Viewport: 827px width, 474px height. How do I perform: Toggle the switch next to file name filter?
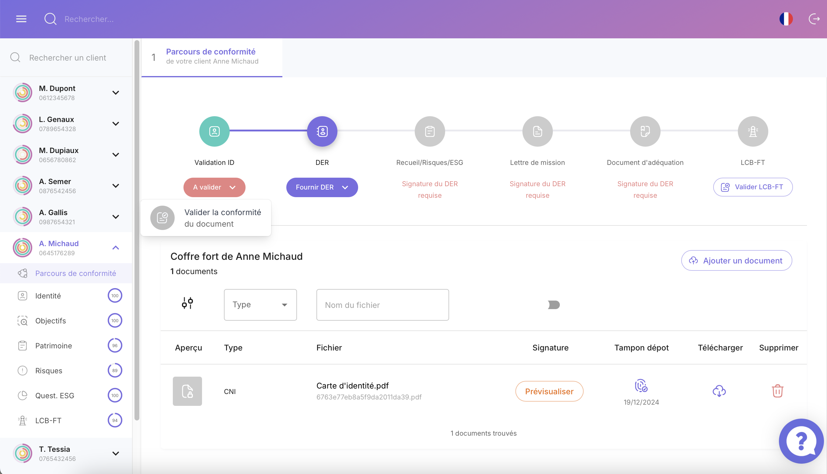553,305
